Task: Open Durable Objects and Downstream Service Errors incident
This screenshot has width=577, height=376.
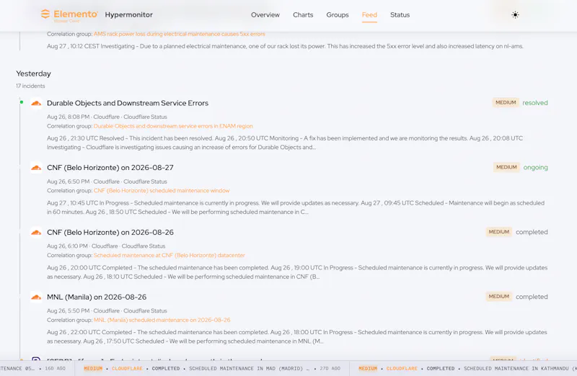Action: coord(128,103)
